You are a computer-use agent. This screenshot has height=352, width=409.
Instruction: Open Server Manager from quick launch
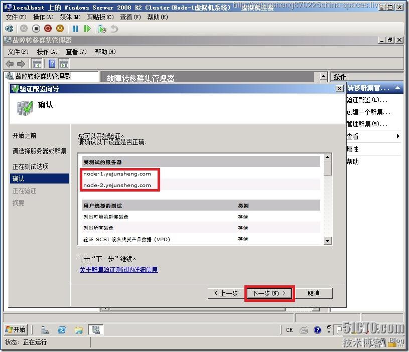45,330
